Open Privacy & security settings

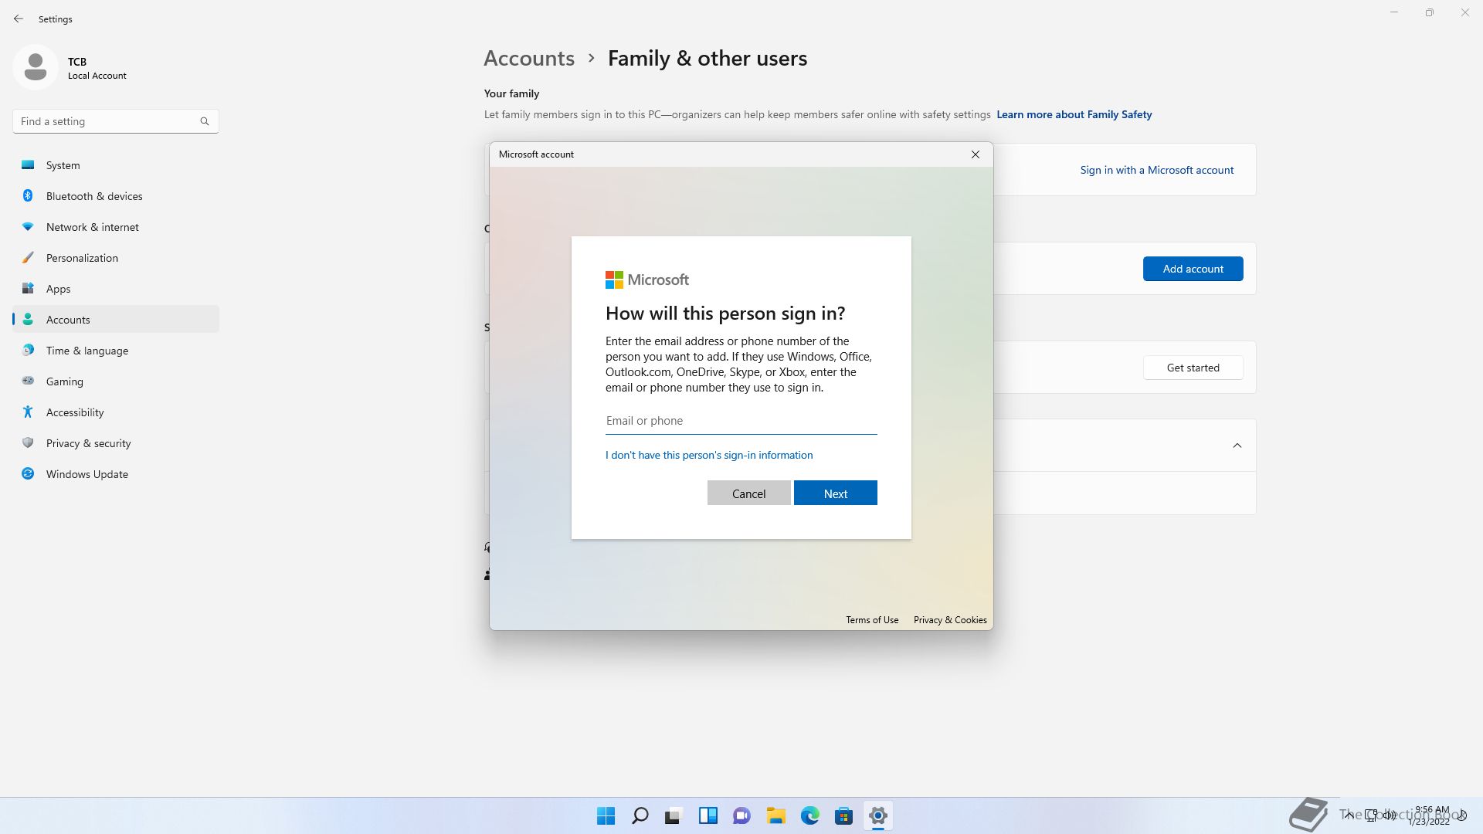pyautogui.click(x=116, y=443)
